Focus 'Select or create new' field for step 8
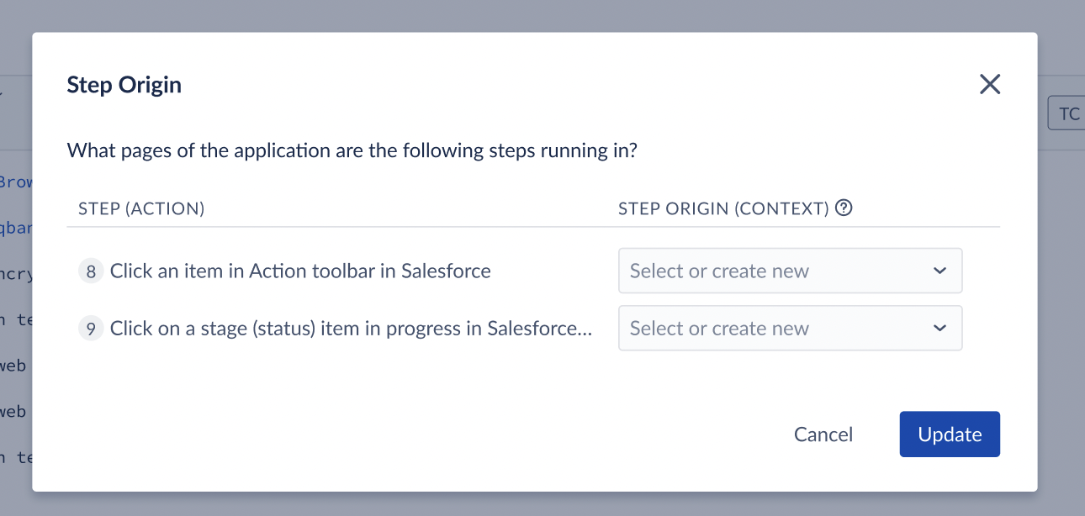This screenshot has height=516, width=1085. coord(790,271)
